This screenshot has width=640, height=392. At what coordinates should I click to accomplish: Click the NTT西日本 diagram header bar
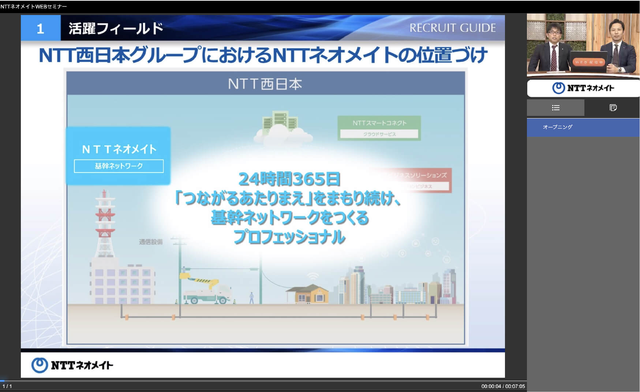[265, 84]
